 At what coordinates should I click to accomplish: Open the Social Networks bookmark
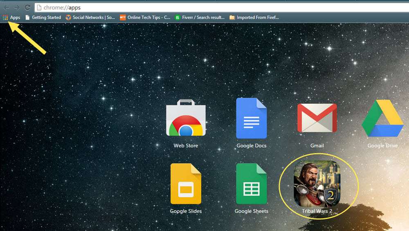90,18
